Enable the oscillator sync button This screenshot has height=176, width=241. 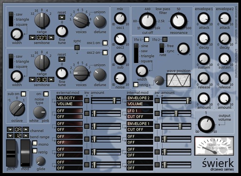(77, 47)
